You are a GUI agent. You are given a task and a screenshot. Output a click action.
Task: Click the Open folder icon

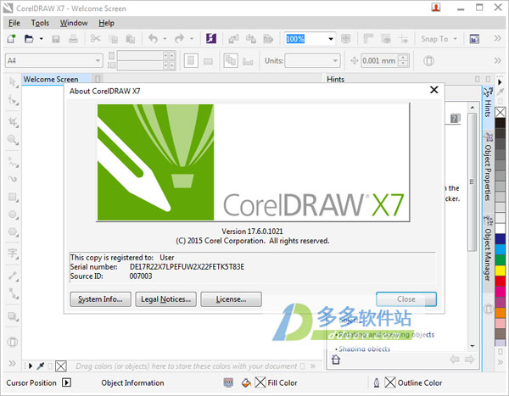[29, 39]
